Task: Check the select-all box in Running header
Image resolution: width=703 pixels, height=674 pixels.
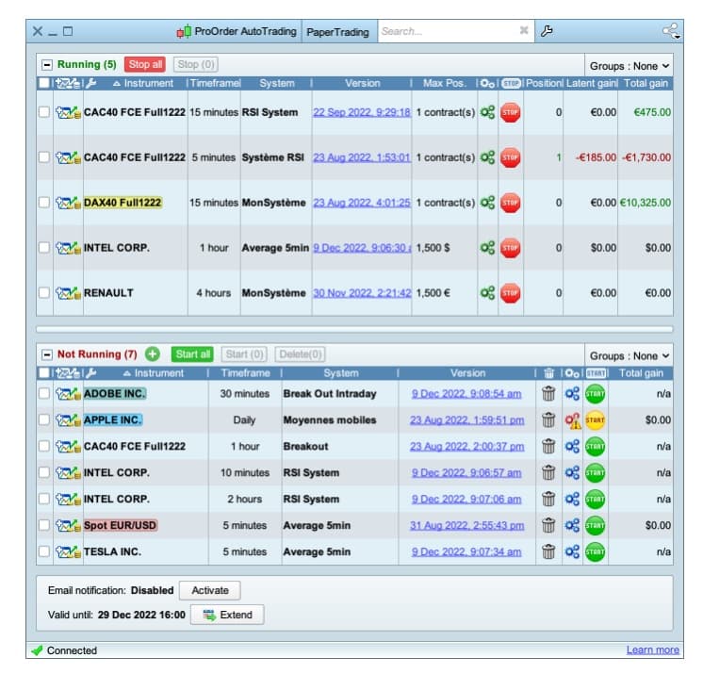Action: 44,84
